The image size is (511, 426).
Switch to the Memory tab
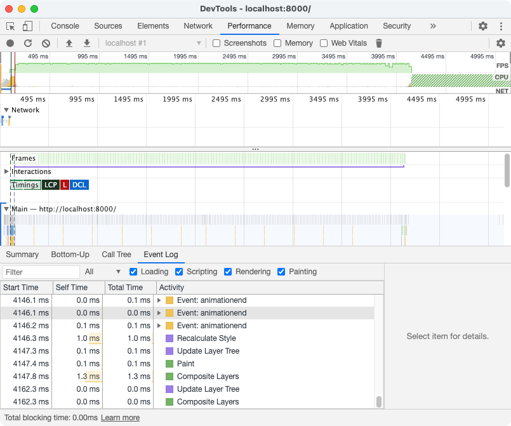pyautogui.click(x=300, y=26)
